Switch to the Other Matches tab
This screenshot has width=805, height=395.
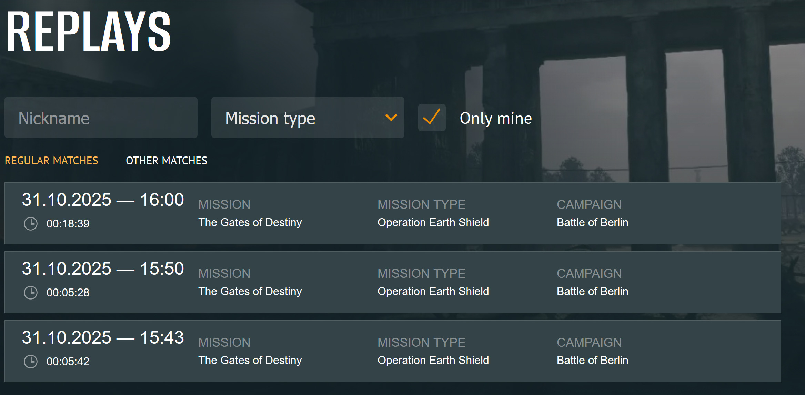coord(166,161)
